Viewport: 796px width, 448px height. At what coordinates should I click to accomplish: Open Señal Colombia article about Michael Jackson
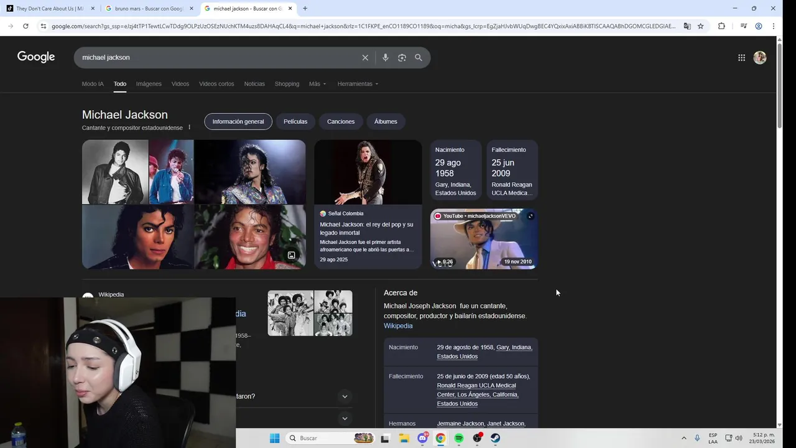(368, 204)
